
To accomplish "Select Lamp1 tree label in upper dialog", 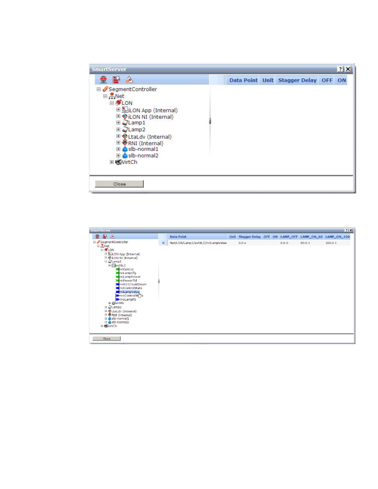I will click(x=137, y=123).
